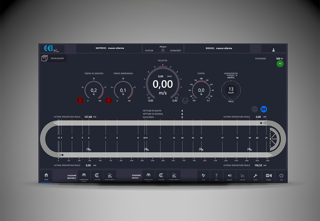Toggle red indicator under Freno di Servizio

click(x=80, y=100)
